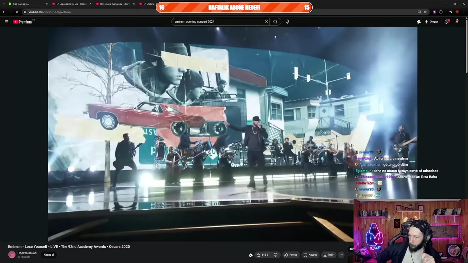Click install app icon in address bar
Image resolution: width=468 pixels, height=263 pixels.
pyautogui.click(x=419, y=12)
